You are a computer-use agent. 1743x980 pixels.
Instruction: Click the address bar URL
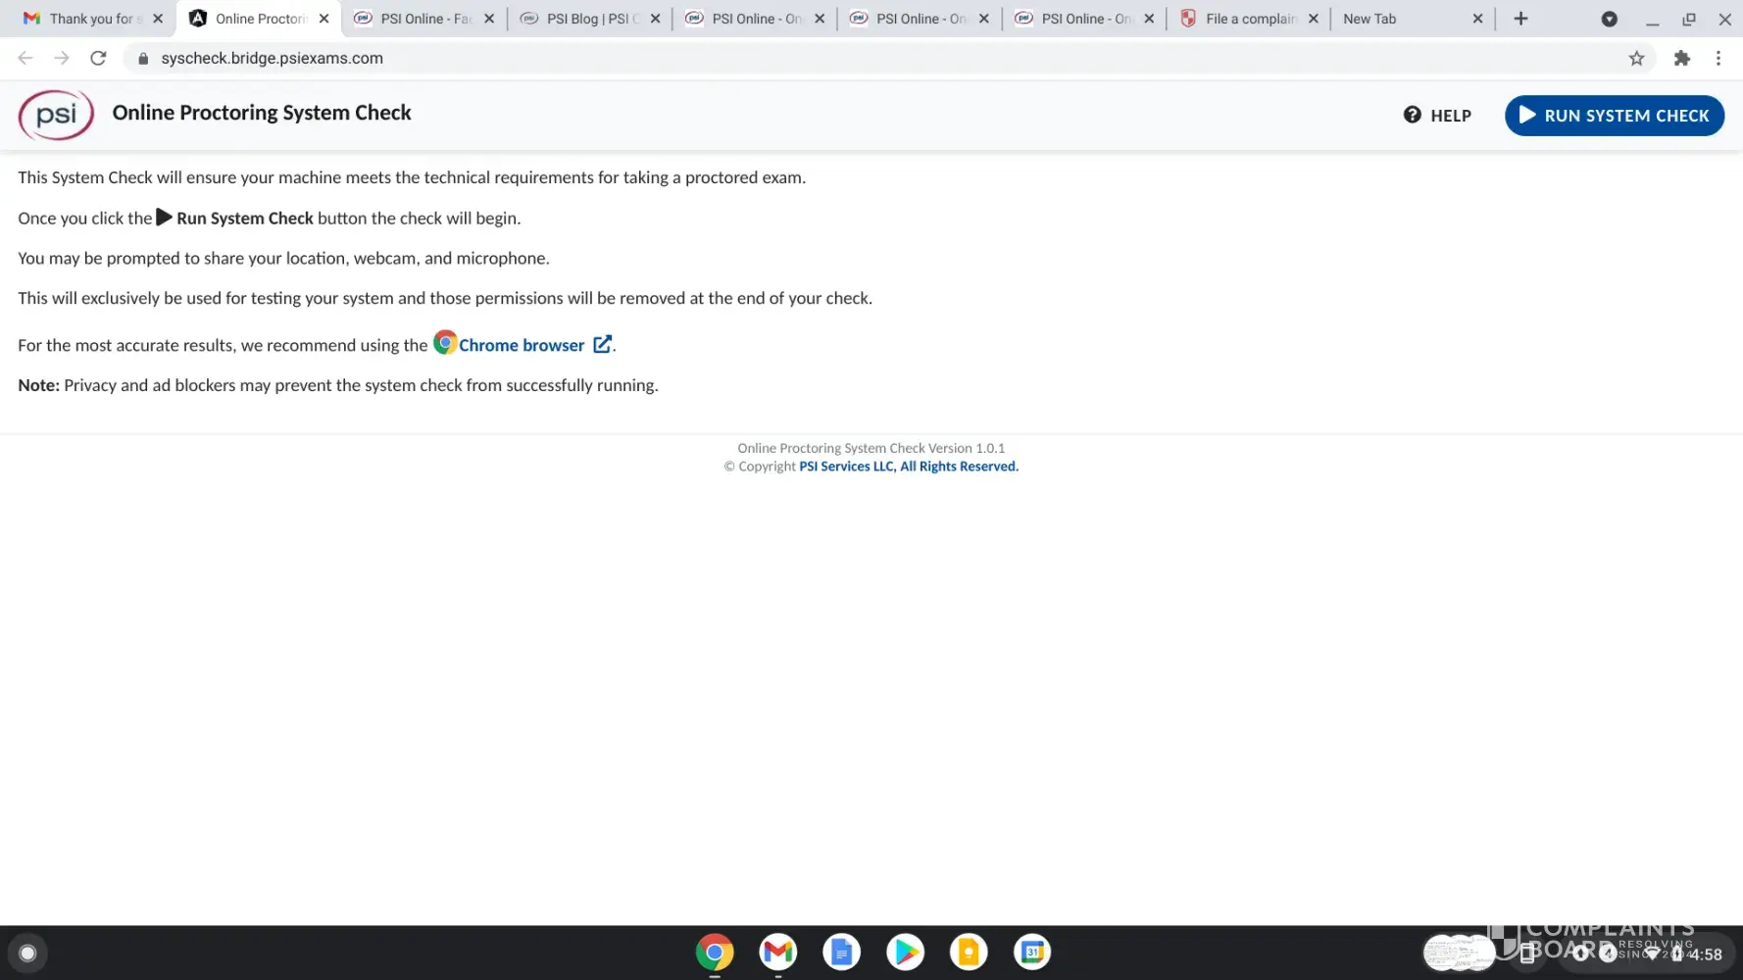click(272, 58)
